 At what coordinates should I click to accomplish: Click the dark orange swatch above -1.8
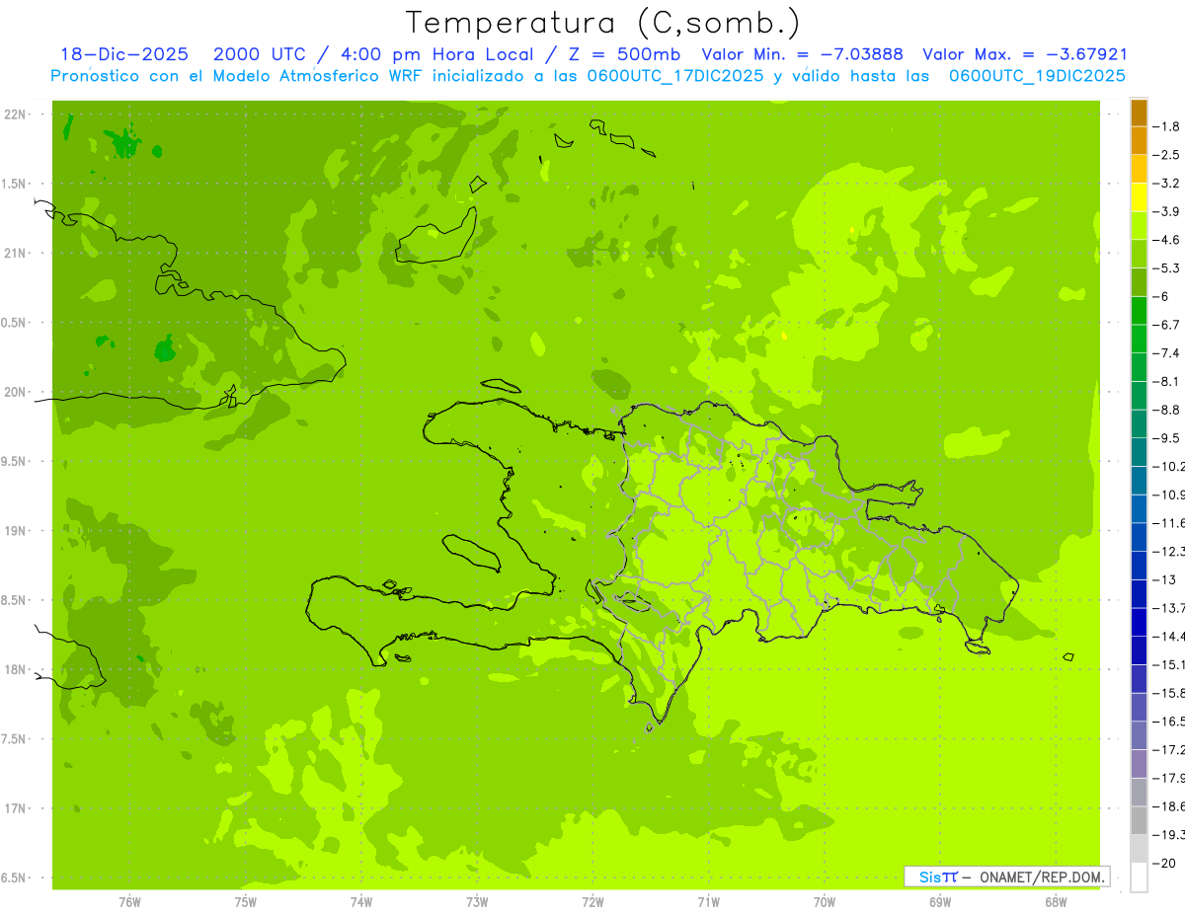click(x=1139, y=113)
